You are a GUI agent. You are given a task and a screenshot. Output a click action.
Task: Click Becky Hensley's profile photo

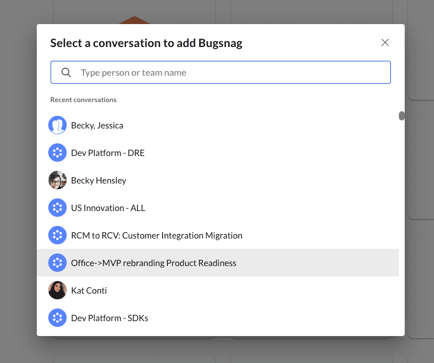coord(57,180)
